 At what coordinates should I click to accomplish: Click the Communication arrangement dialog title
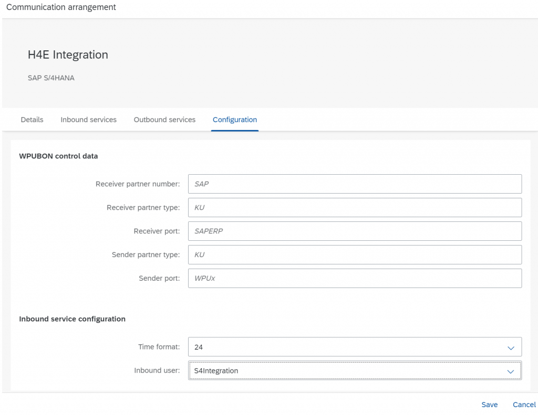(x=61, y=7)
